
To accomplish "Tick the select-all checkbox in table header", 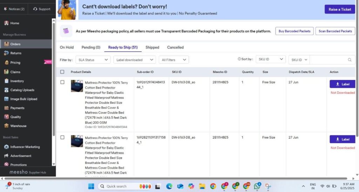I will coord(62,72).
